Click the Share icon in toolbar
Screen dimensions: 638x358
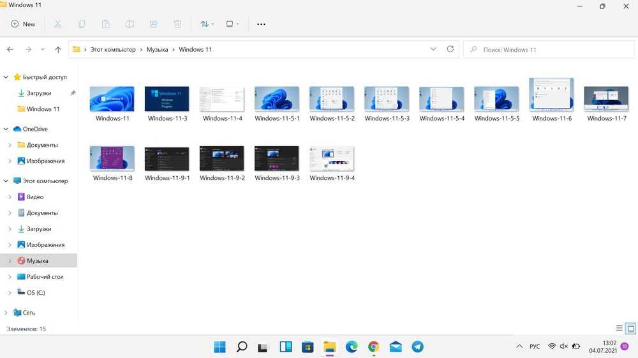[x=154, y=24]
